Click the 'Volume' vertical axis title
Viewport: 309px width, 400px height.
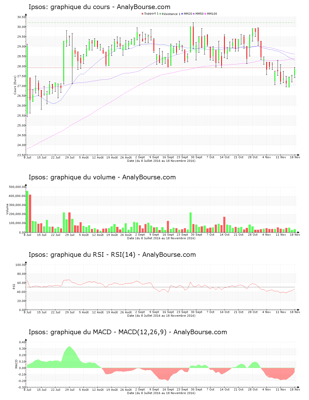point(7,209)
